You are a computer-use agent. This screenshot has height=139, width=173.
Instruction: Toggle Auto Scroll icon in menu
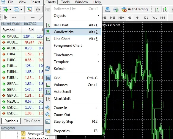[x=48, y=92]
